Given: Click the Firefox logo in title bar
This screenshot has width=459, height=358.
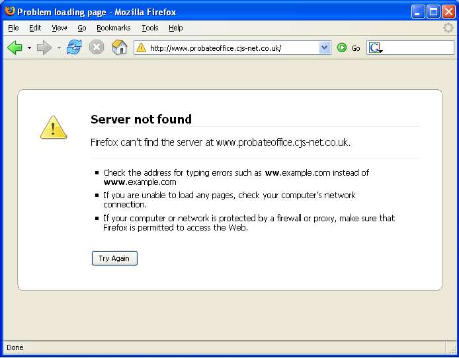Looking at the screenshot, I should (9, 11).
